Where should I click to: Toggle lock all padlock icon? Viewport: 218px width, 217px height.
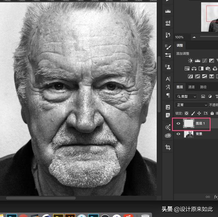(x=212, y=113)
